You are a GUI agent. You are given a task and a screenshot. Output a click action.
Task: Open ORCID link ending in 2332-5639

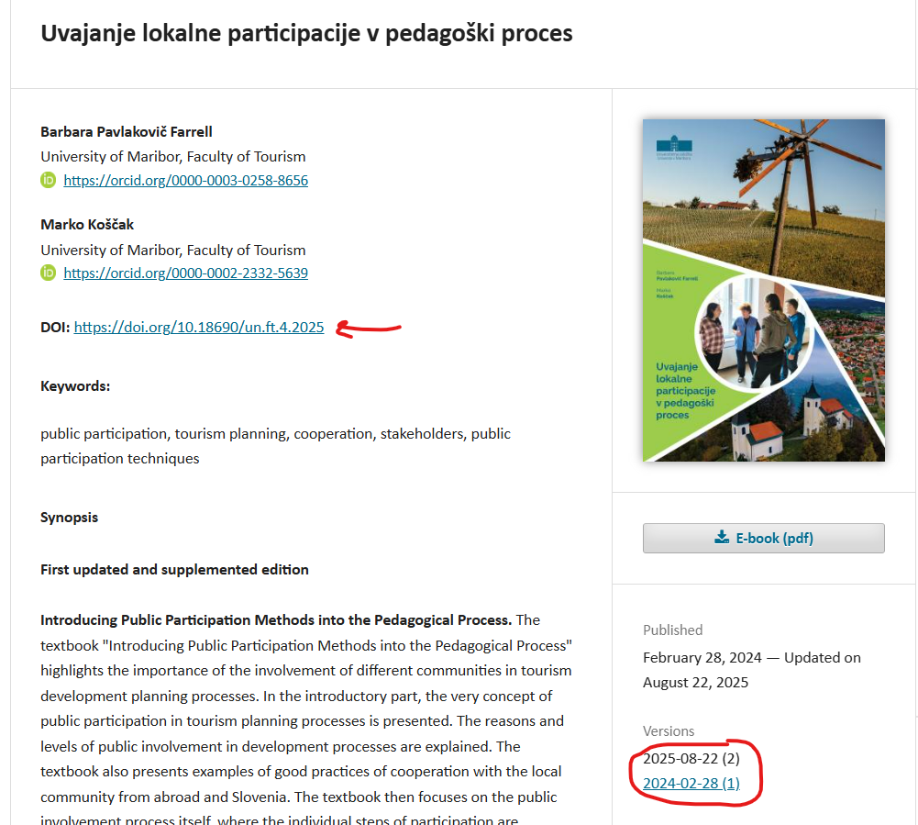point(185,273)
